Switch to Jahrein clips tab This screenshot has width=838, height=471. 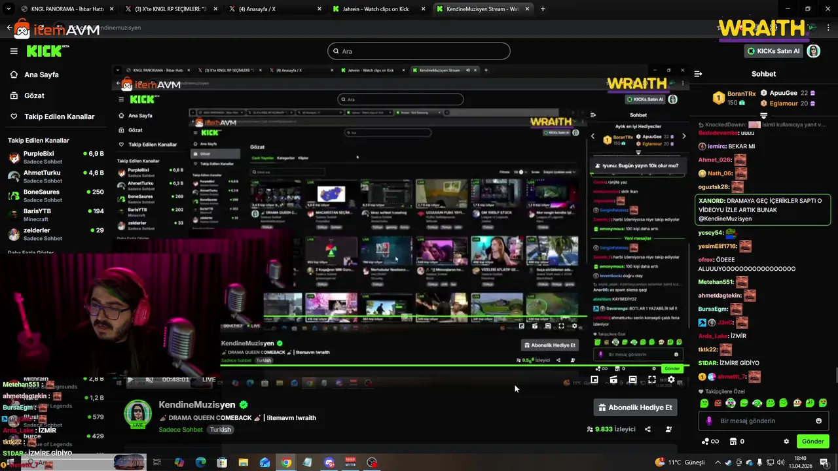point(378,9)
